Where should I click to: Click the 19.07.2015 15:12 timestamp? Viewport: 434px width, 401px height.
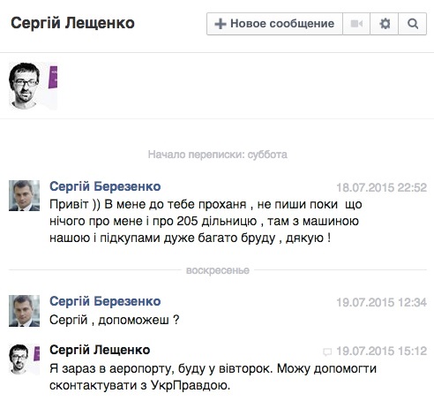pos(381,351)
